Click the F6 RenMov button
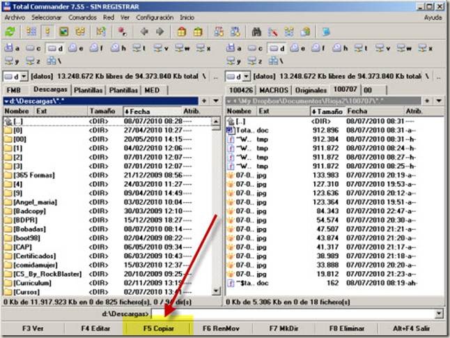The image size is (450, 338). coord(221,328)
